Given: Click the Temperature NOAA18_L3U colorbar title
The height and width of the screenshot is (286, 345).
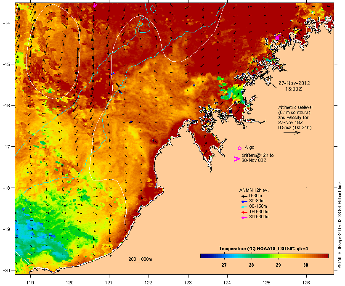Looking at the screenshot, I should pos(263,249).
